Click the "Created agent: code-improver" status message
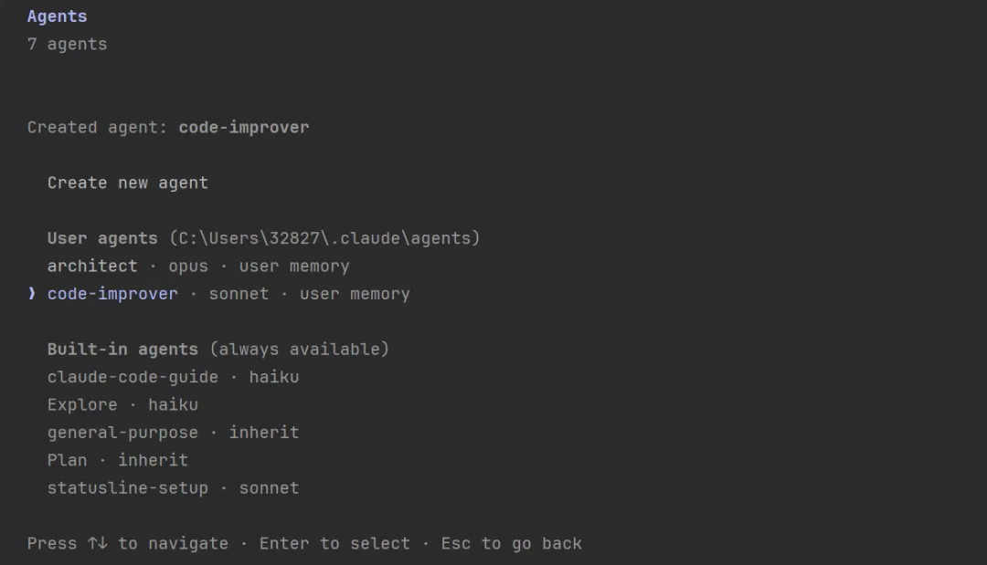The image size is (987, 565). (x=168, y=128)
